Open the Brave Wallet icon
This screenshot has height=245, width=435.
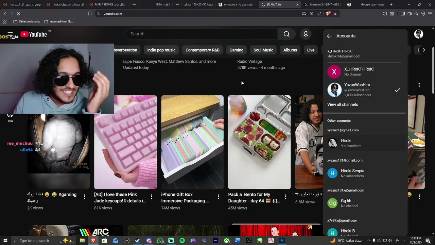pos(410,14)
